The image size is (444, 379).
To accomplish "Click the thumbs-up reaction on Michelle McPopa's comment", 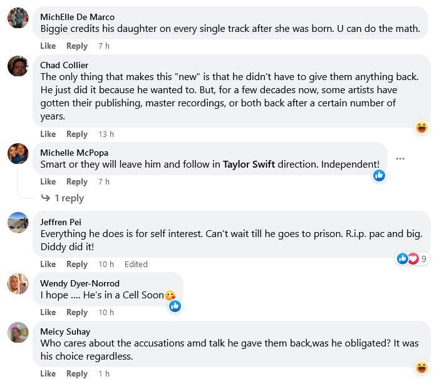I will coord(379,176).
